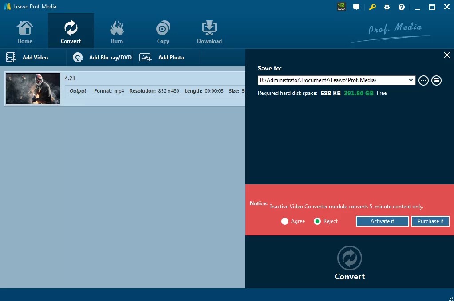
Task: Select the Agree radio button
Action: point(285,221)
